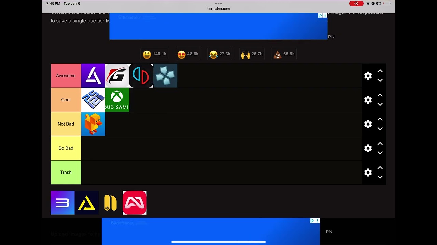The width and height of the screenshot is (437, 245).
Task: React with the heart-eyes emoji showing 48.6k
Action: pyautogui.click(x=188, y=54)
